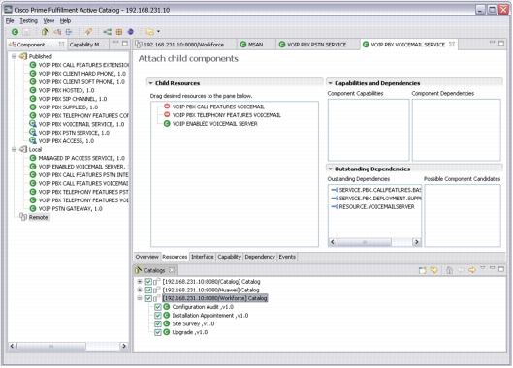Collapse the Published tree node
Screen dimensions: 513x368
coord(14,56)
